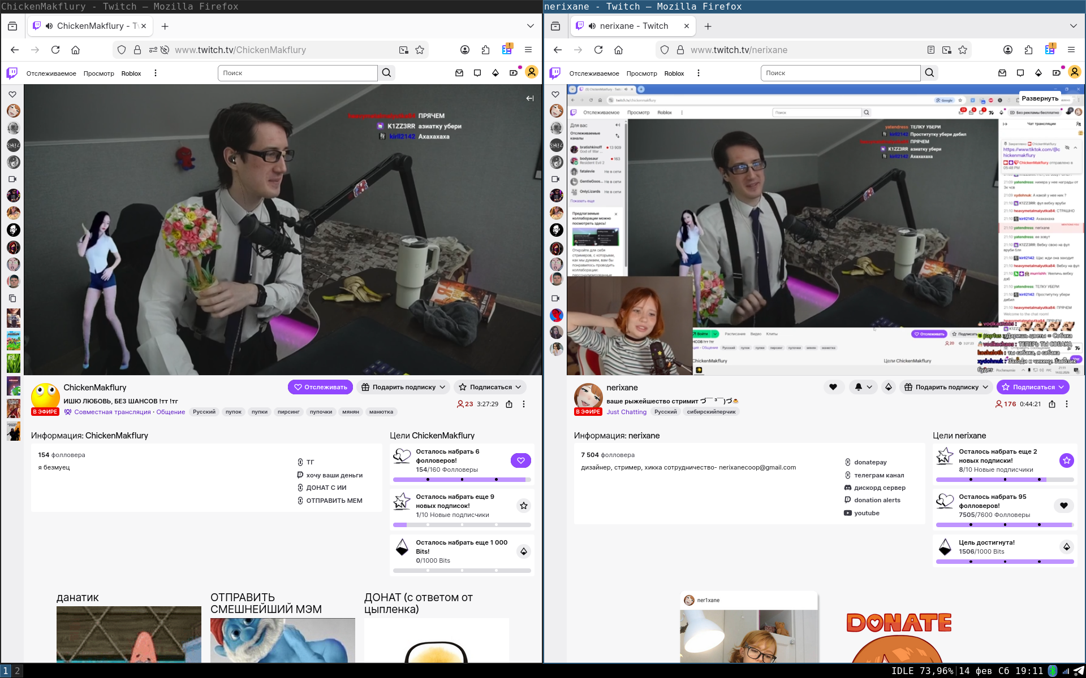
Task: Click the Bits cheer icon beside nerixane's bell
Action: click(x=888, y=387)
